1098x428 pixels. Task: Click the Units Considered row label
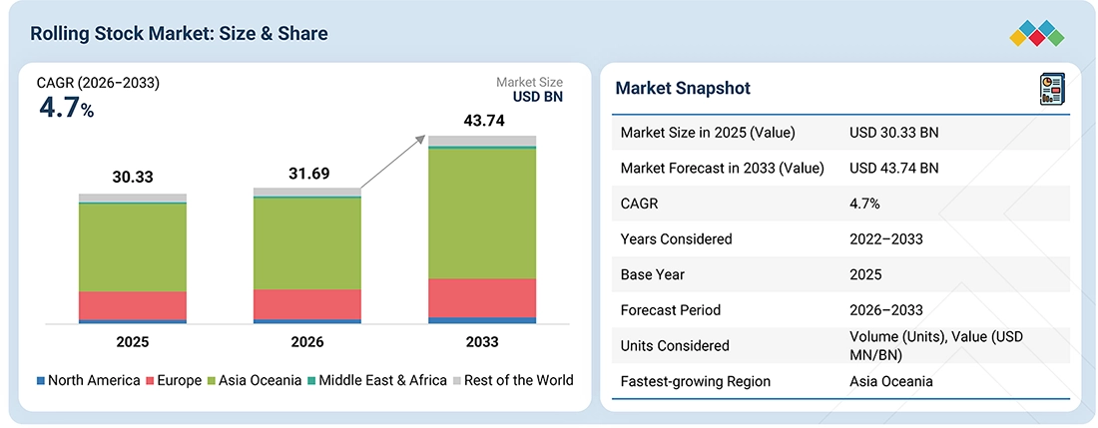coord(675,345)
